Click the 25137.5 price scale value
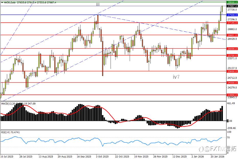The image size is (239, 159). click(232, 68)
